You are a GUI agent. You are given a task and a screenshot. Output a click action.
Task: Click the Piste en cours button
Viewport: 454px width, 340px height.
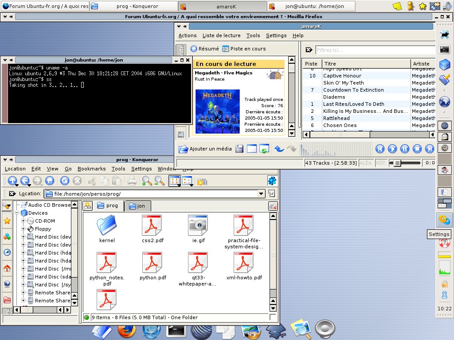[x=244, y=49]
